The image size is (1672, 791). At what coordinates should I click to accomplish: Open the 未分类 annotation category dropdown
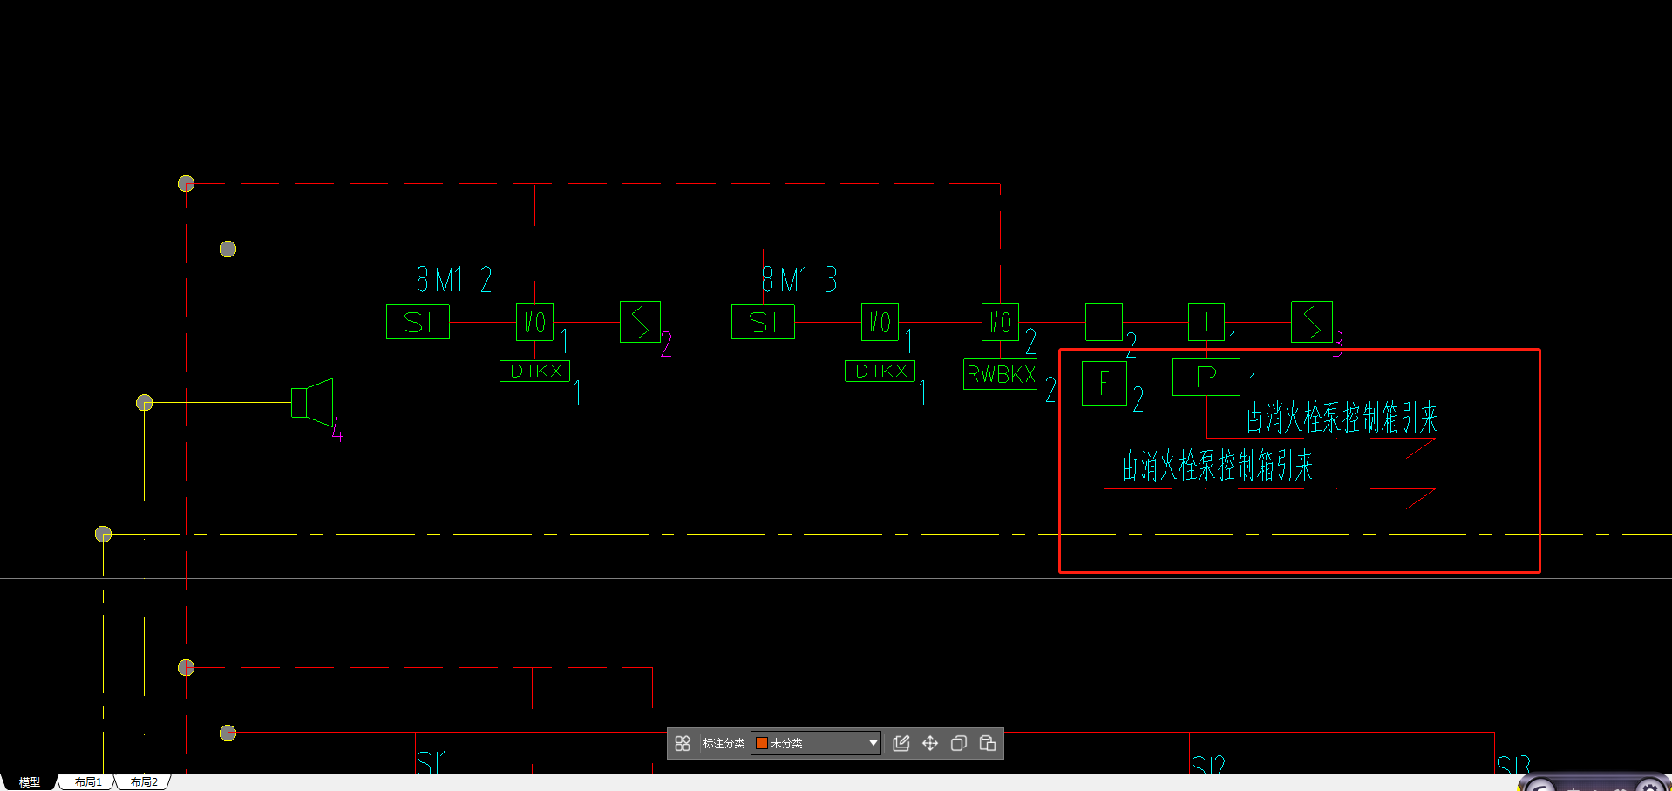click(x=816, y=743)
